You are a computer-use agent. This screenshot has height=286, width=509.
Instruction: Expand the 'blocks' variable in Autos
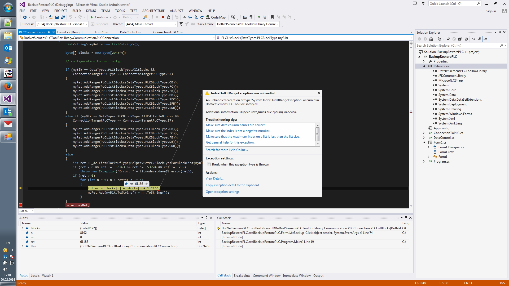[23, 228]
